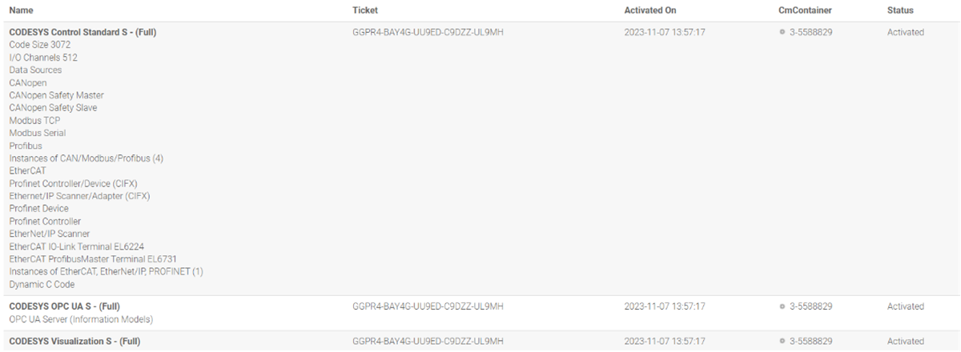The image size is (961, 352).
Task: Sort by the Name column header
Action: click(22, 10)
